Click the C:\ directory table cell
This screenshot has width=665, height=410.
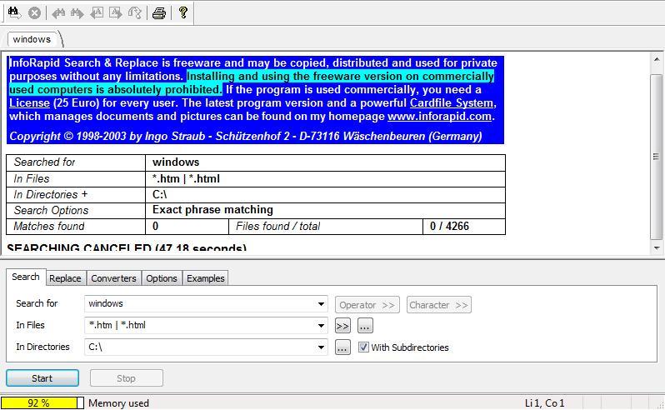click(325, 195)
